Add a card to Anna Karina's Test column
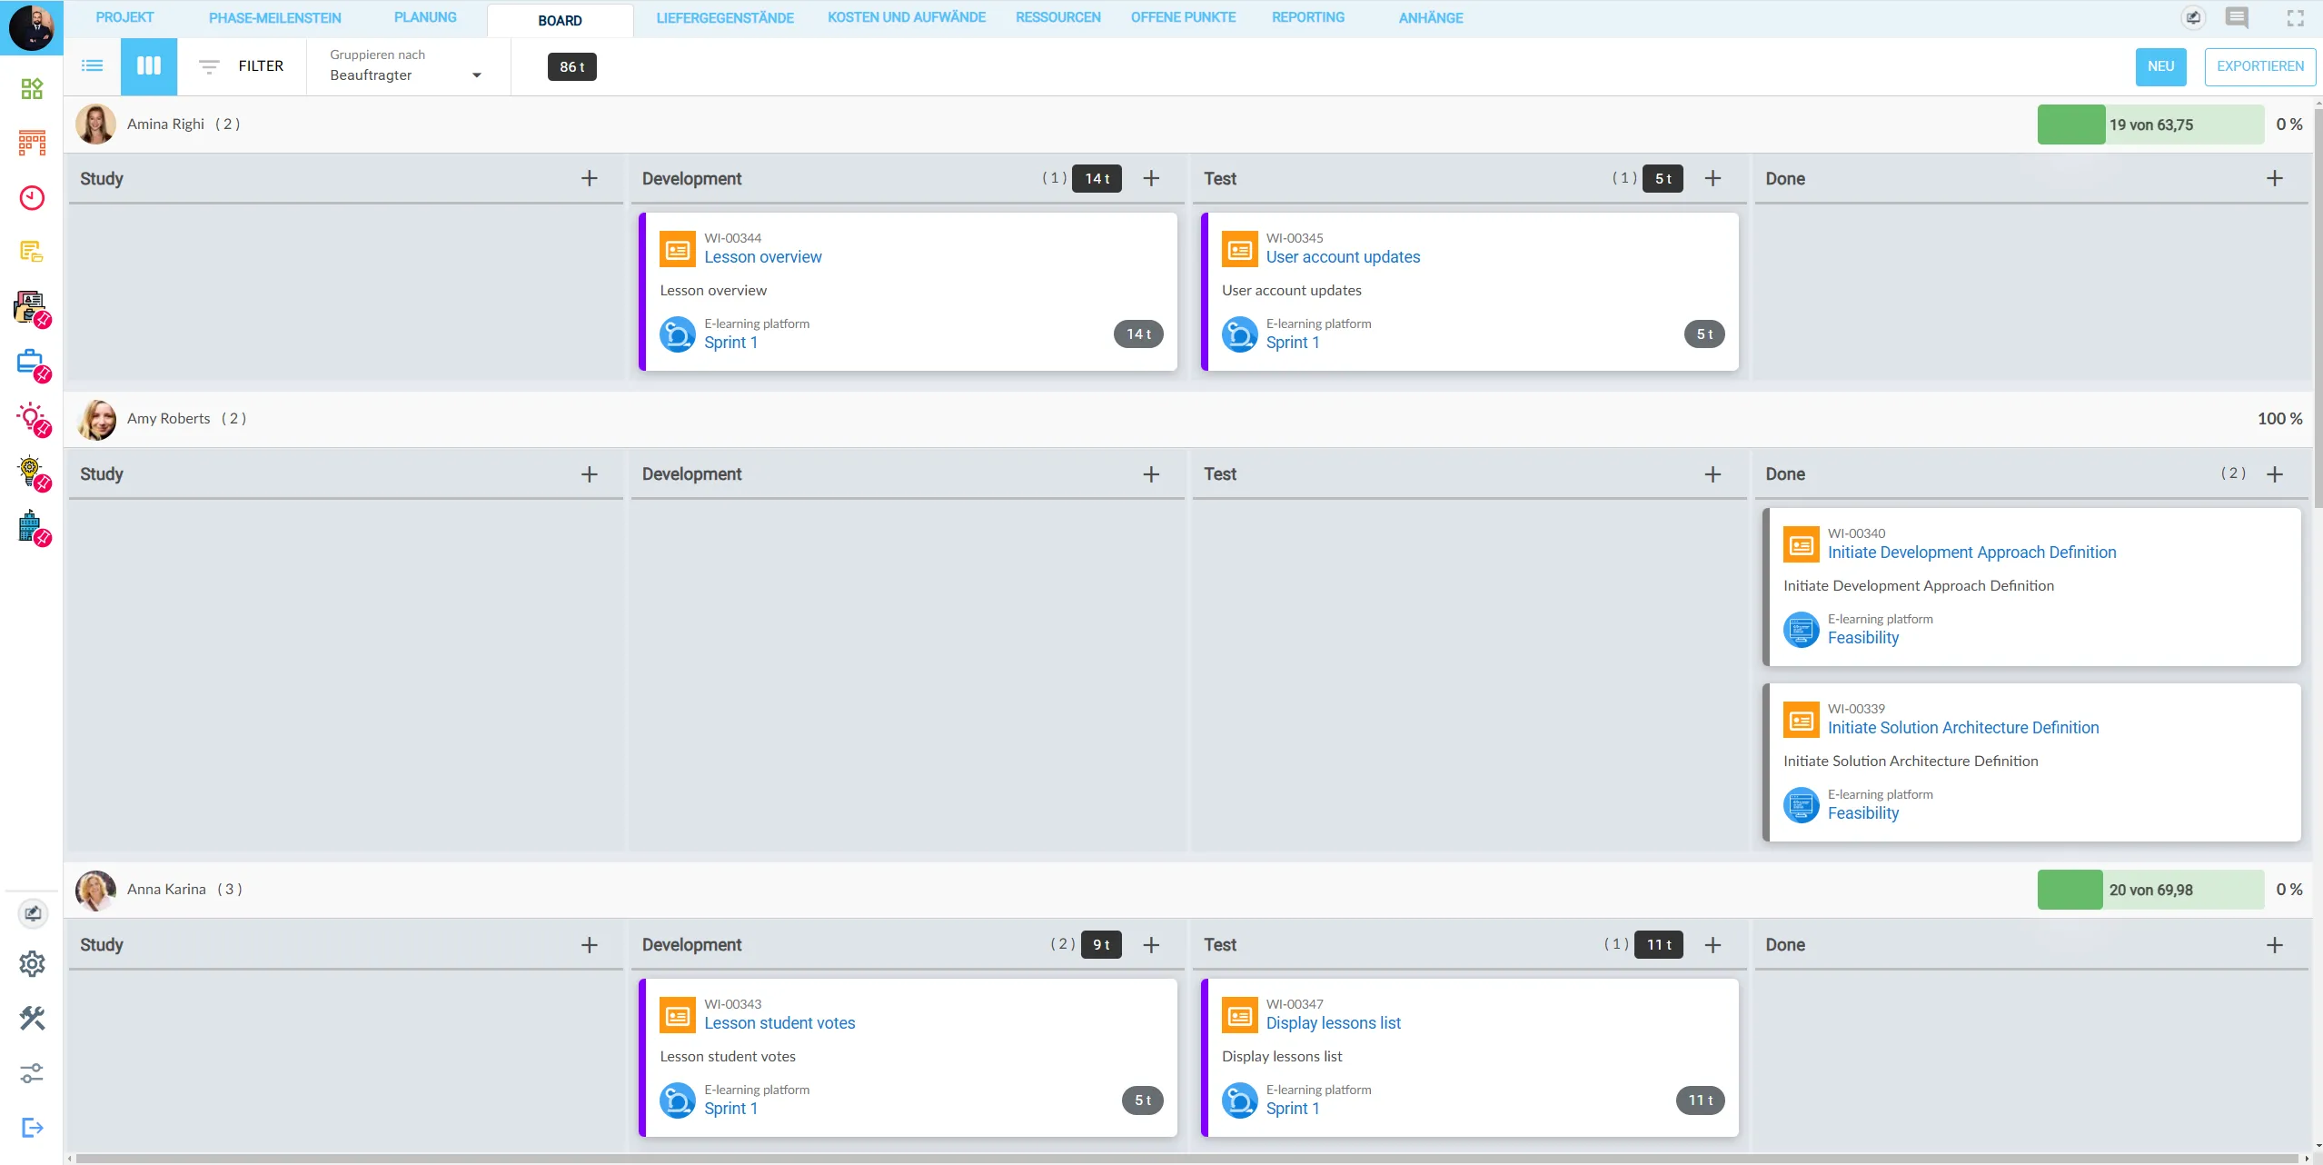 (x=1712, y=945)
